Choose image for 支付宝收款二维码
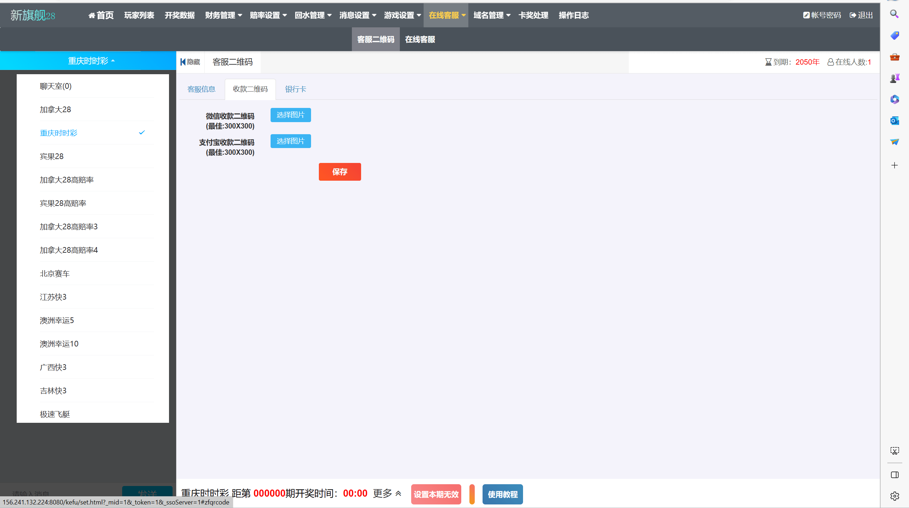 290,141
